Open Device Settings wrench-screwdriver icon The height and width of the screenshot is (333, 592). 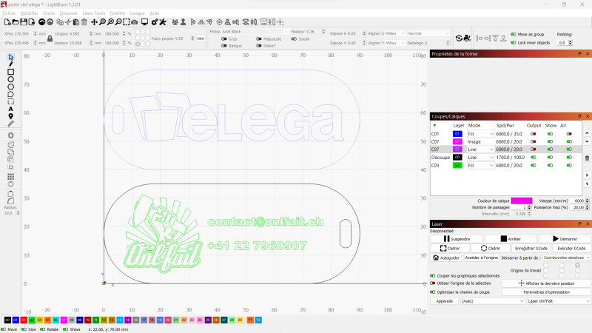tap(163, 22)
